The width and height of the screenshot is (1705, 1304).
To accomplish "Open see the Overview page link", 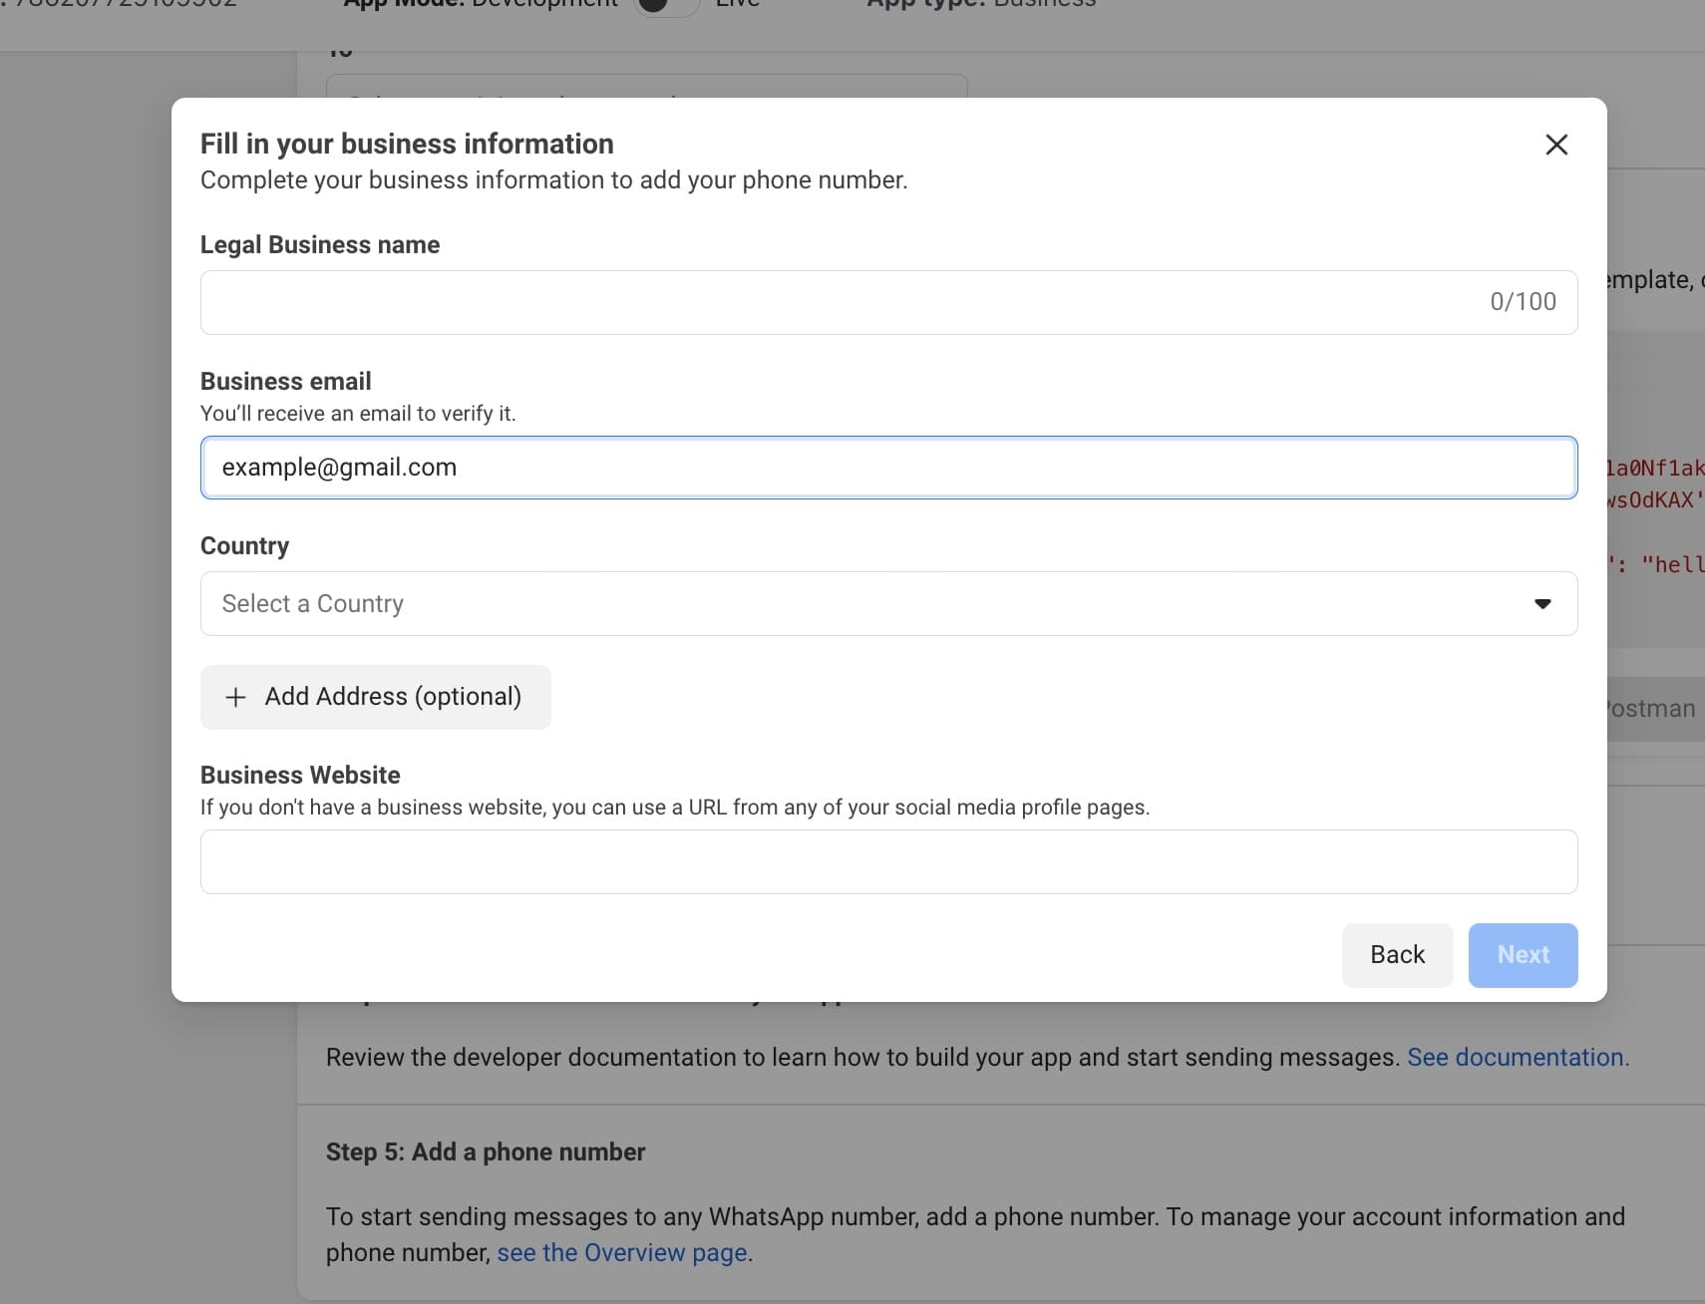I will pyautogui.click(x=622, y=1252).
